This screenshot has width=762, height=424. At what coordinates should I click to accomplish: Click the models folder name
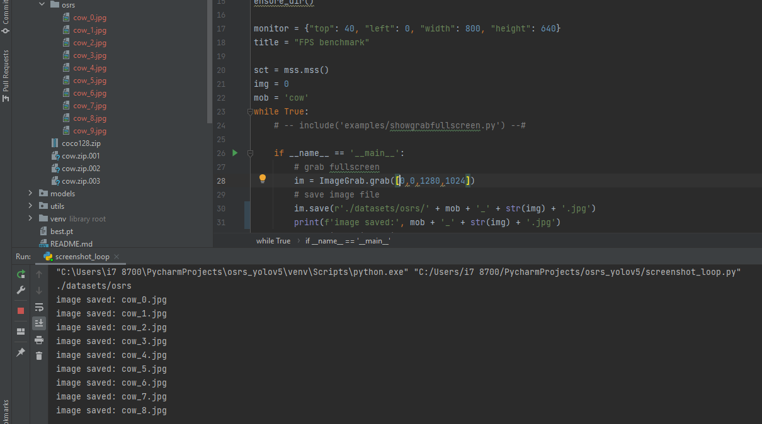[x=62, y=194]
